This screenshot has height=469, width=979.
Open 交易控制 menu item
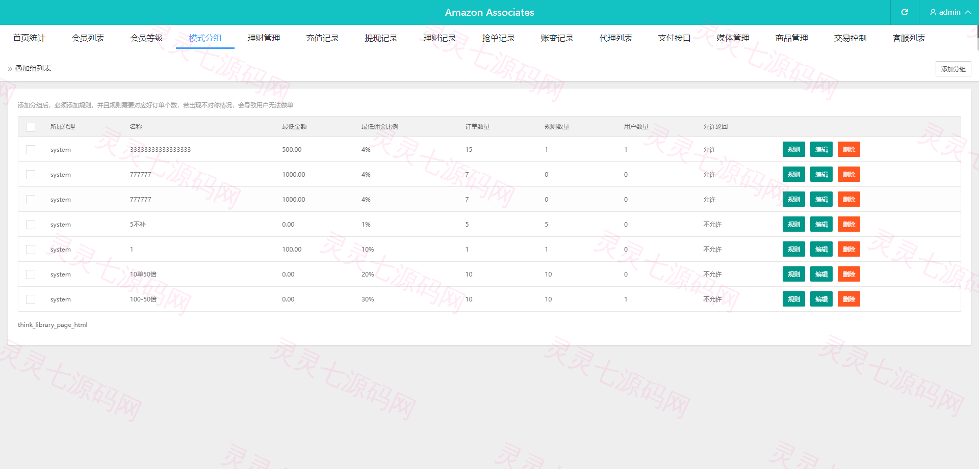pyautogui.click(x=850, y=38)
